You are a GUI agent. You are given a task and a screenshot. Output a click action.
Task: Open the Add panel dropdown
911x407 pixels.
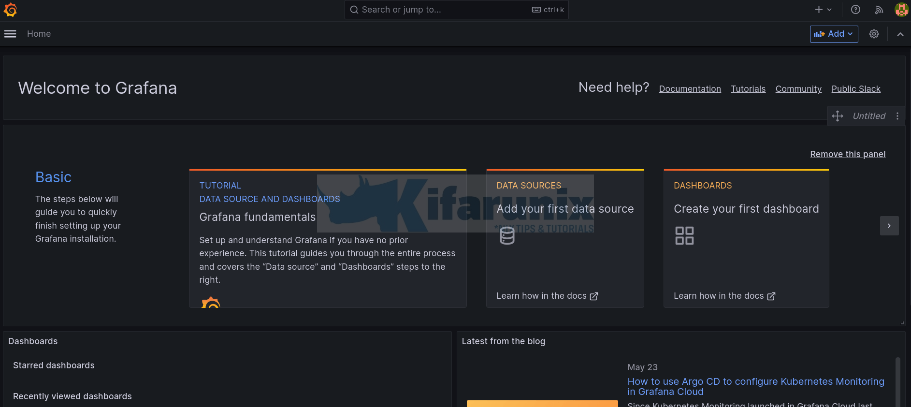click(834, 34)
